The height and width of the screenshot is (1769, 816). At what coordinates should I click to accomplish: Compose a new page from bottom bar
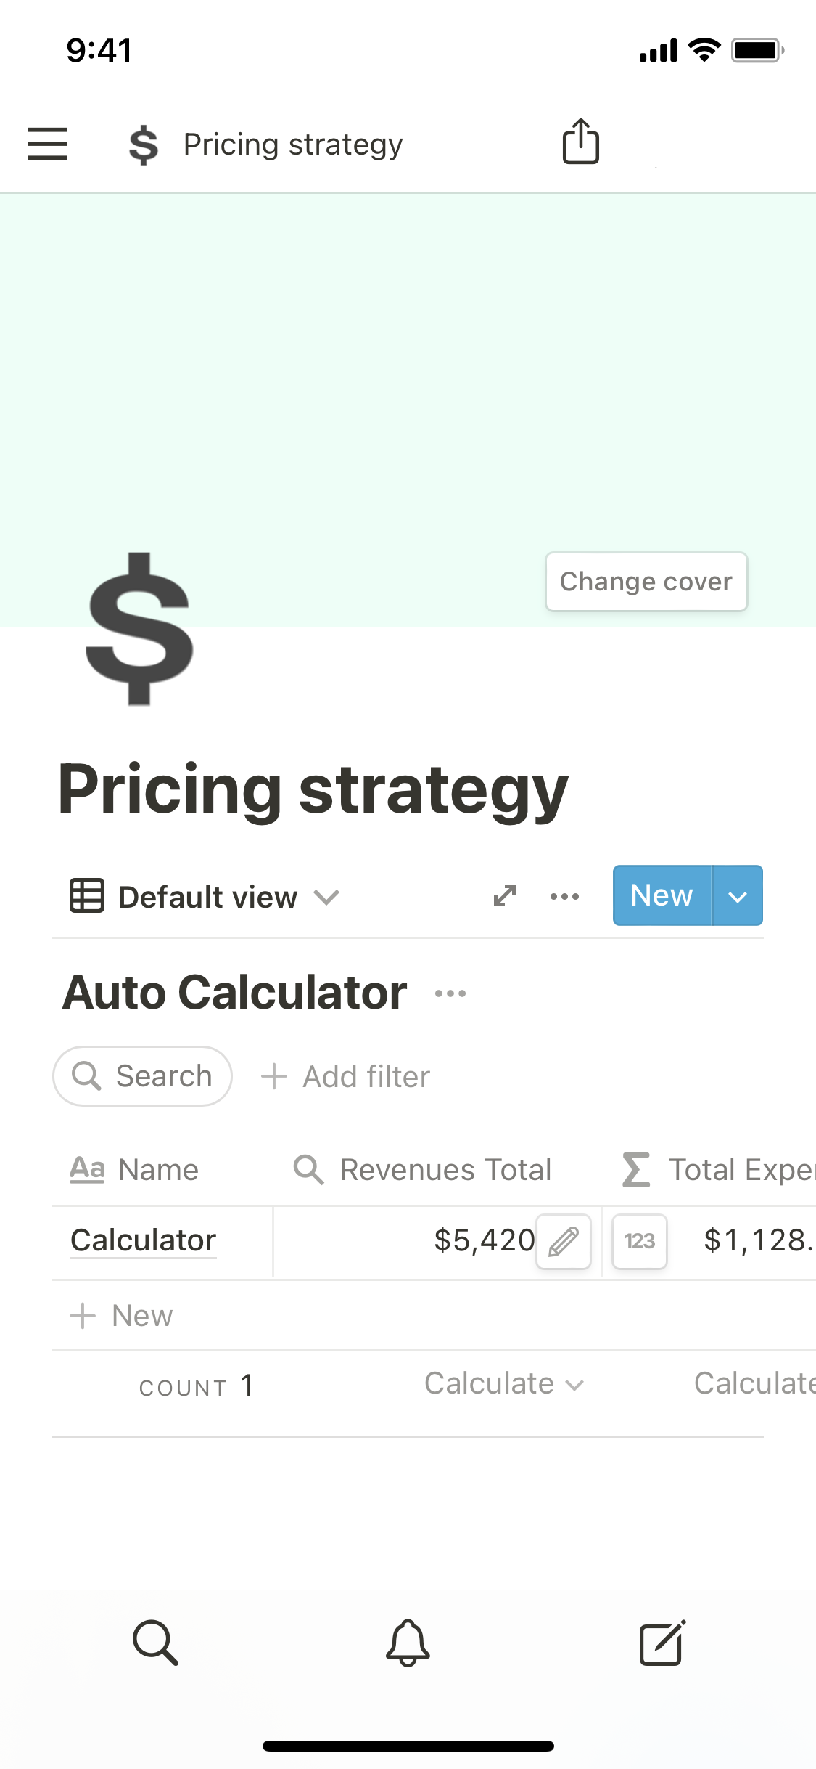coord(662,1643)
